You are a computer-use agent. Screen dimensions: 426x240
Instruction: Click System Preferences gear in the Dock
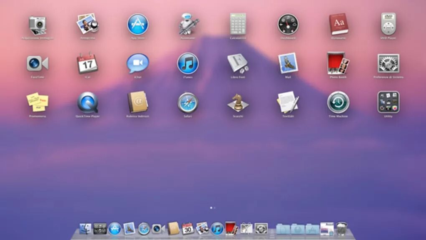[261, 229]
